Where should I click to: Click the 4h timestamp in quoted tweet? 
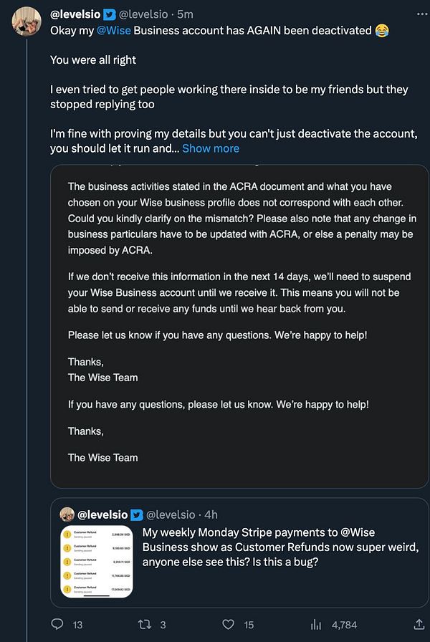pos(211,514)
